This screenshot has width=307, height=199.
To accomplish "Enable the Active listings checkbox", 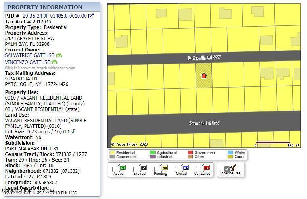I will (115, 169).
